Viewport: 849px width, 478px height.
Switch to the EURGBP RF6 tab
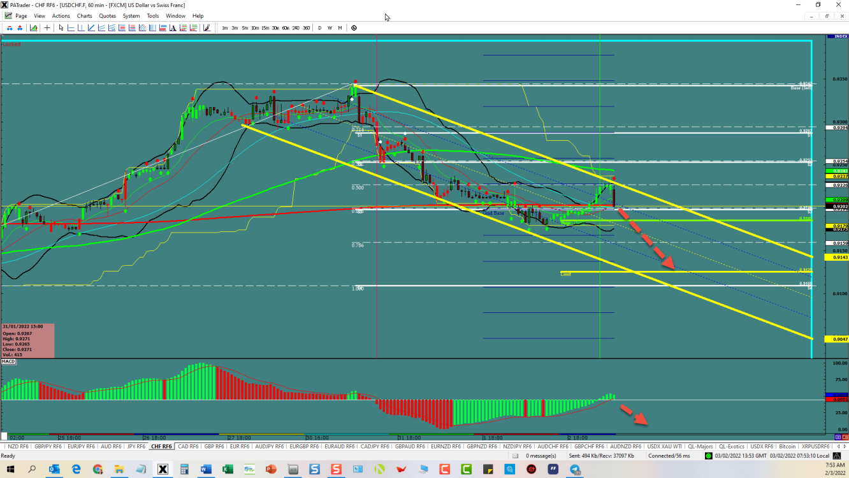[x=305, y=446]
